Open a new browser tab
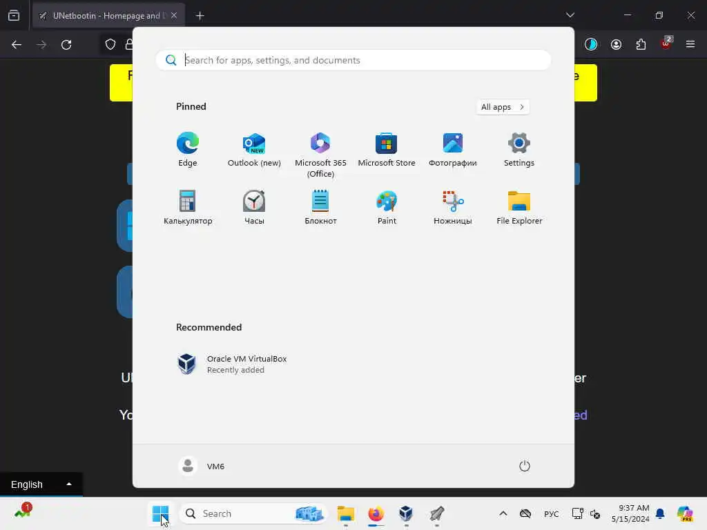The height and width of the screenshot is (530, 707). tap(200, 16)
